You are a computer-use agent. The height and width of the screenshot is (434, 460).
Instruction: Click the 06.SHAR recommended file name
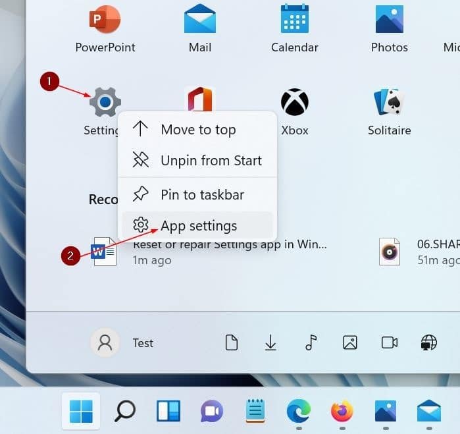(x=438, y=244)
